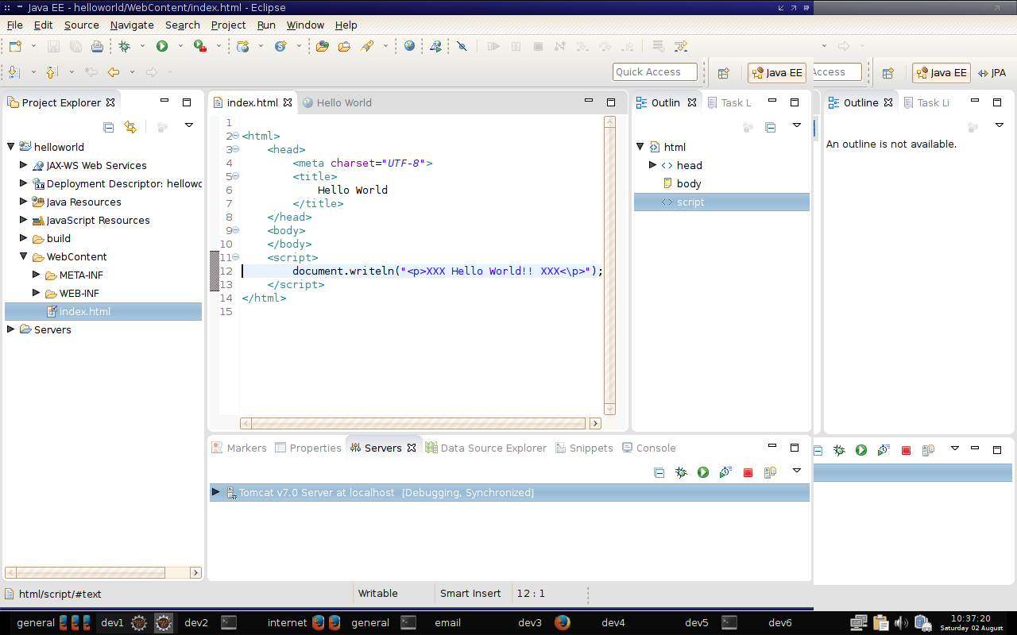
Task: Collapse the helloworld project node
Action: point(10,147)
